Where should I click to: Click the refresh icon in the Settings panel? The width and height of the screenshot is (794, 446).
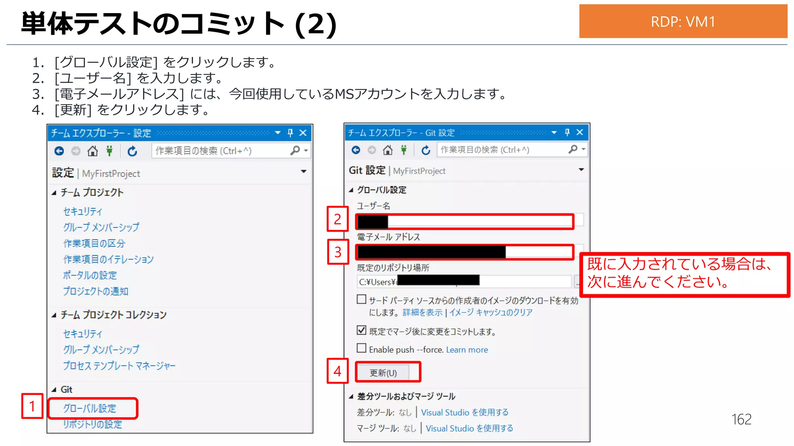pos(132,151)
